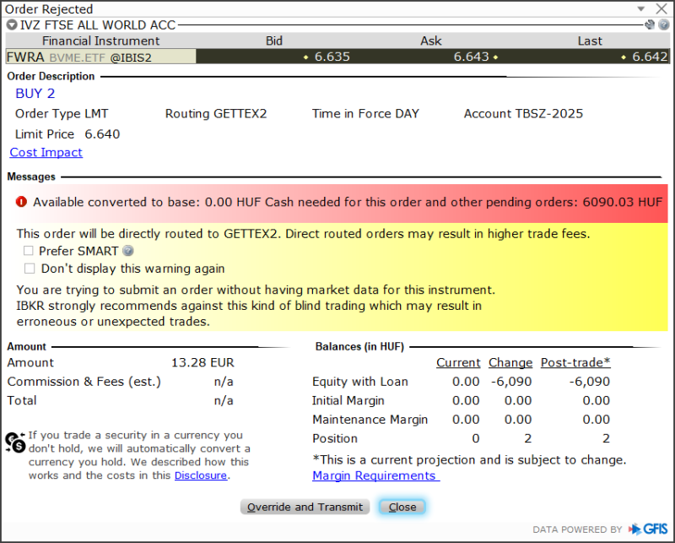This screenshot has height=543, width=675.
Task: Collapse the IVZ FTSE ALL WORLD ACC section
Action: (12, 25)
